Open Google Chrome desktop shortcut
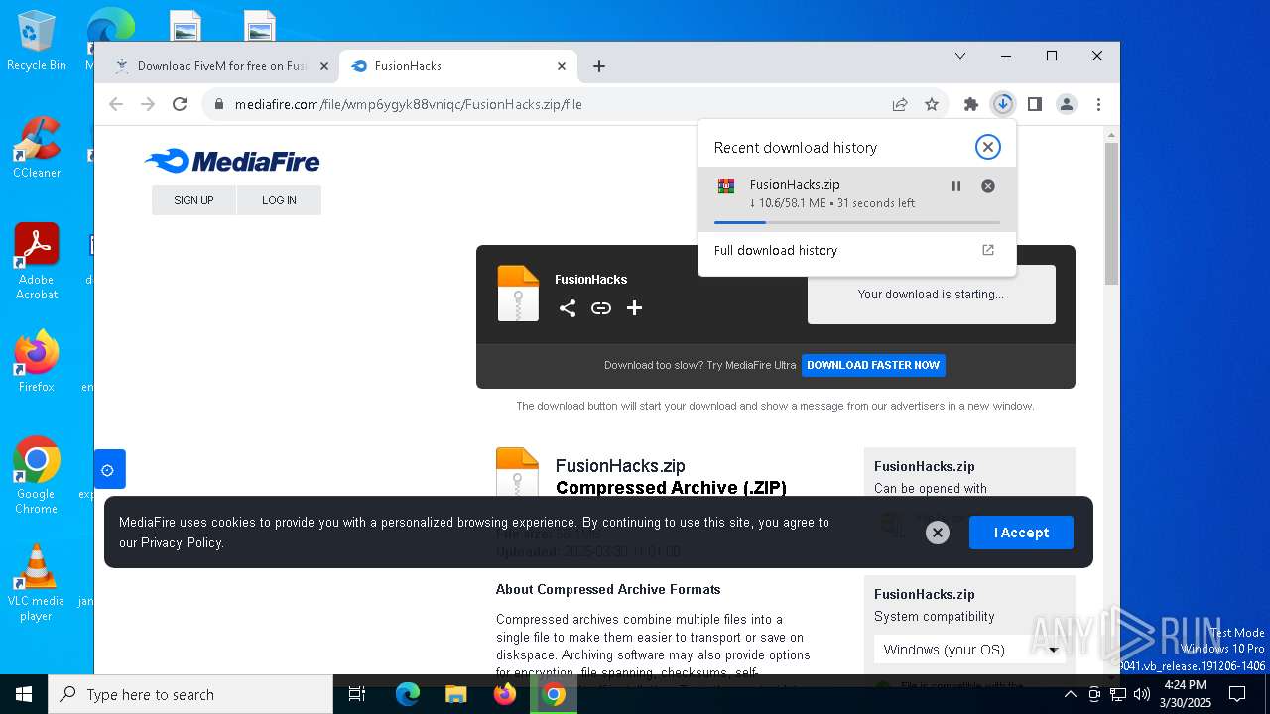The image size is (1270, 714). [37, 475]
